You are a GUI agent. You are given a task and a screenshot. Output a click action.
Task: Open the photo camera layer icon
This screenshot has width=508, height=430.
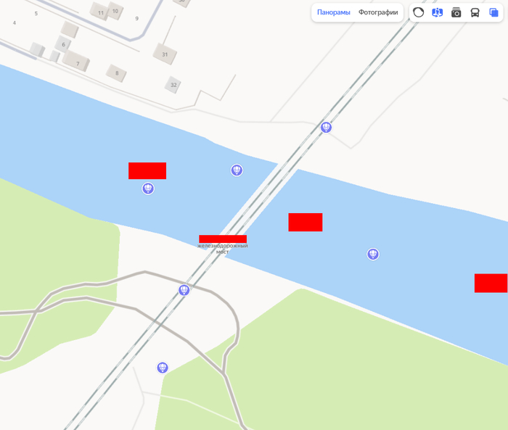click(456, 12)
